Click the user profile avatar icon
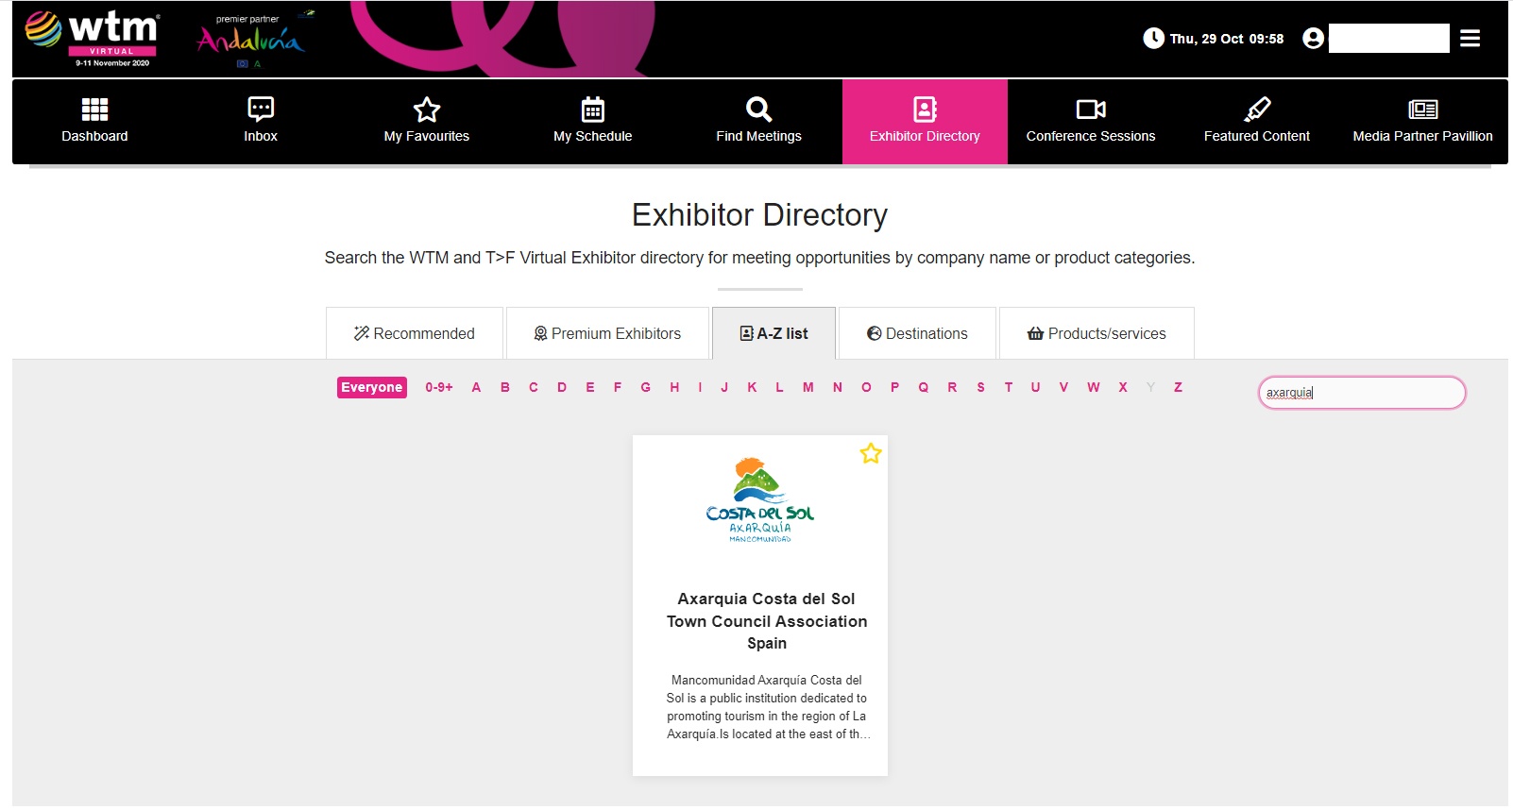1513x810 pixels. (1313, 38)
